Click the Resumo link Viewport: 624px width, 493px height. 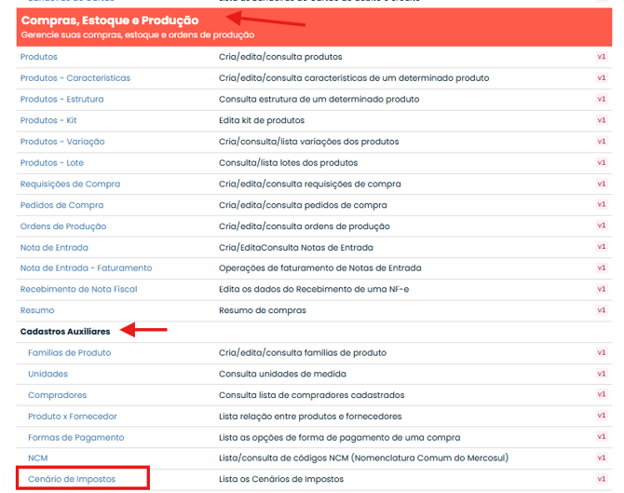click(37, 310)
